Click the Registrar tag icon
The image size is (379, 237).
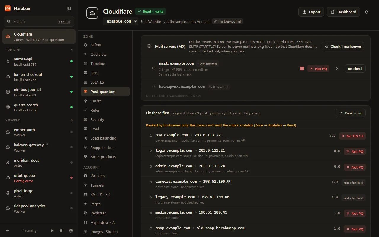click(x=86, y=213)
